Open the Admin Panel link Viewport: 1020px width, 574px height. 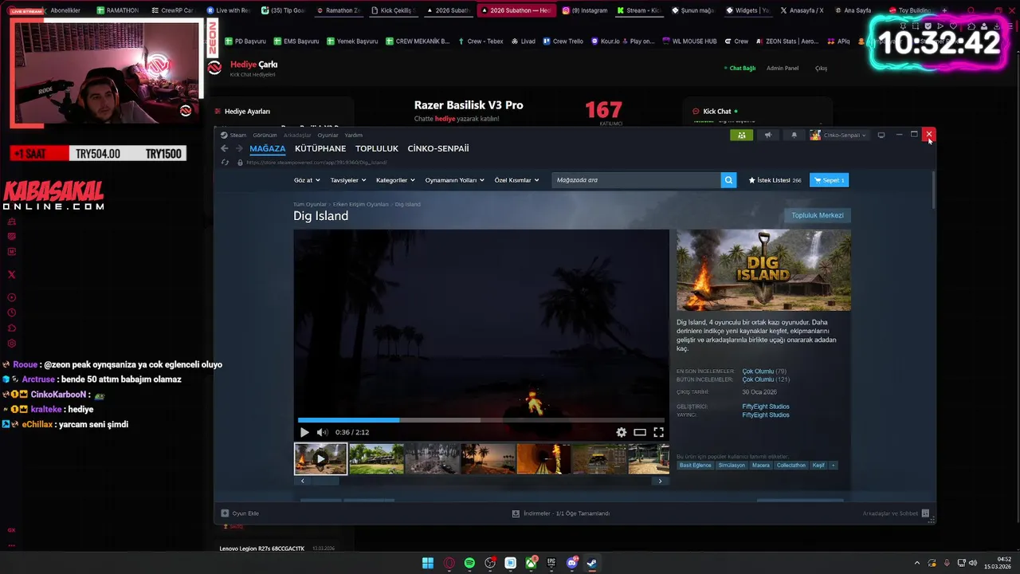click(x=783, y=68)
